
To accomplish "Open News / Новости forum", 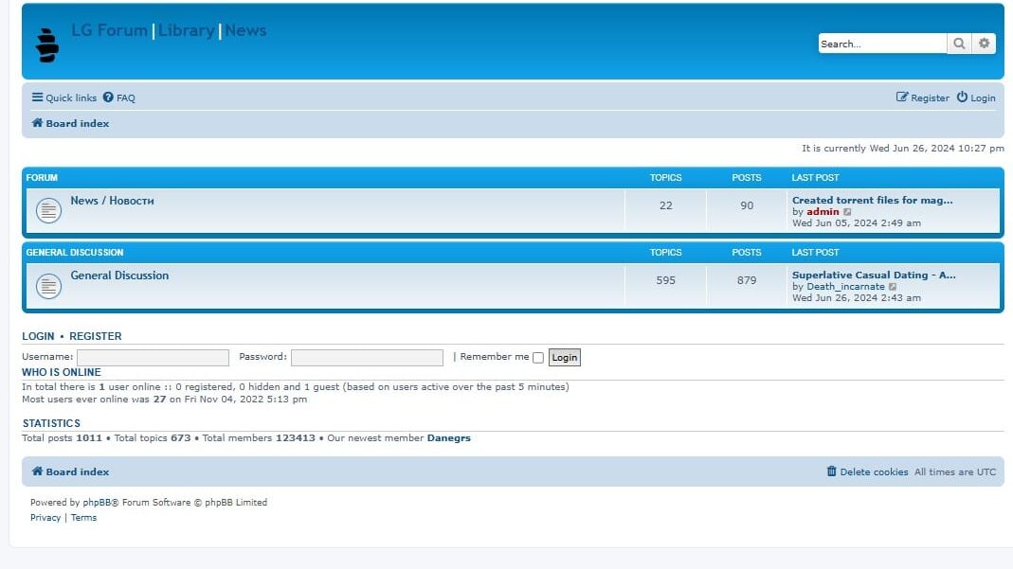I will (112, 201).
